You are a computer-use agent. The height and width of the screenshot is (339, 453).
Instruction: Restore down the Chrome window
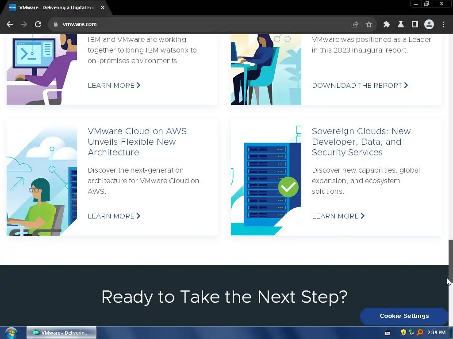[426, 4]
